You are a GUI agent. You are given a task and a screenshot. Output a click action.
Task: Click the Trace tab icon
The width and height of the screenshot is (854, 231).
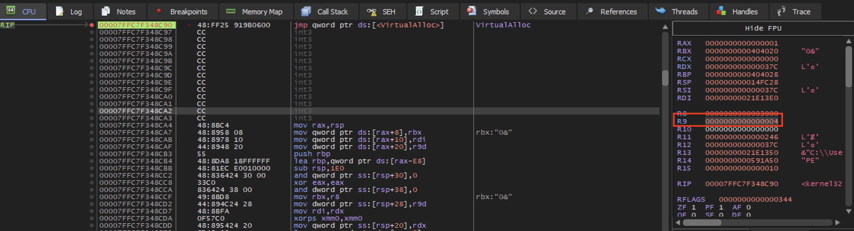[x=782, y=11]
